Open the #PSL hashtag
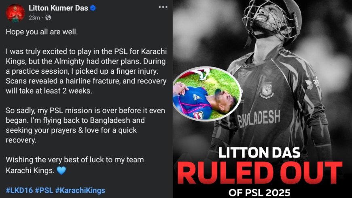Image resolution: width=352 pixels, height=198 pixels. [x=44, y=190]
